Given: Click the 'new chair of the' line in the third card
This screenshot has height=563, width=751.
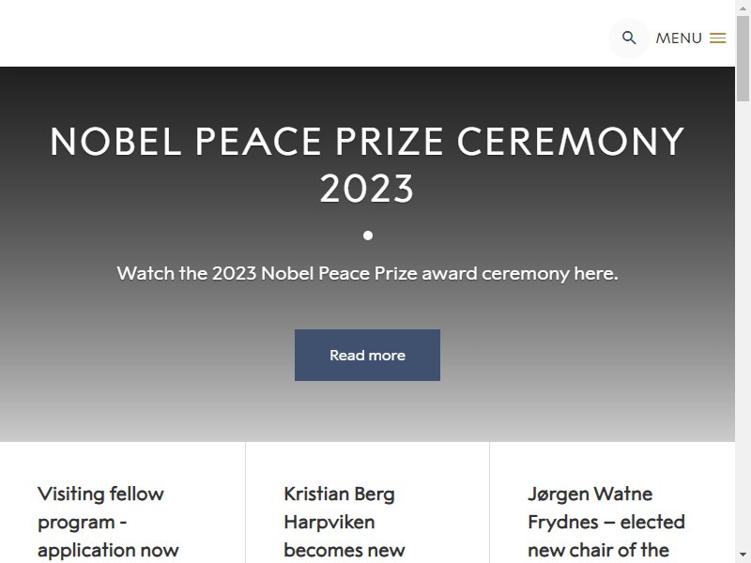Looking at the screenshot, I should tap(598, 551).
